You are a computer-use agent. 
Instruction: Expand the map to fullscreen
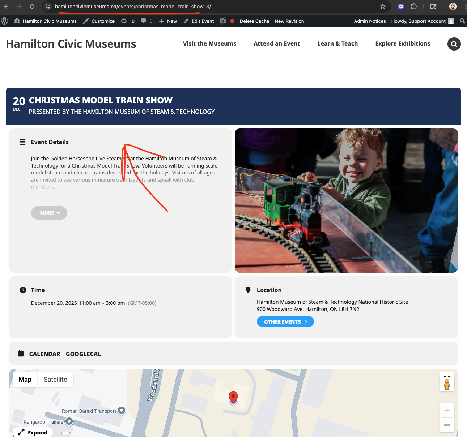tap(33, 432)
